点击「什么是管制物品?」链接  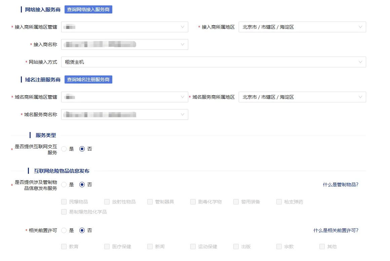point(340,184)
